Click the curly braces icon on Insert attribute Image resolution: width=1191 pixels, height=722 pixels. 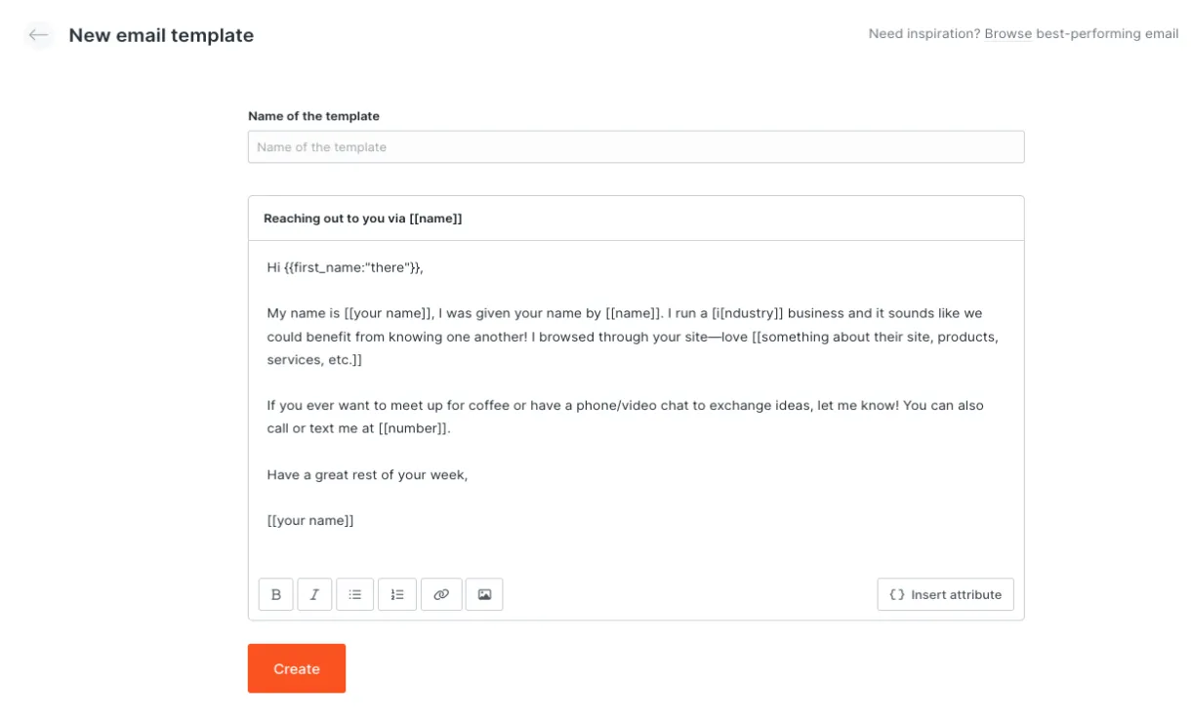[896, 593]
